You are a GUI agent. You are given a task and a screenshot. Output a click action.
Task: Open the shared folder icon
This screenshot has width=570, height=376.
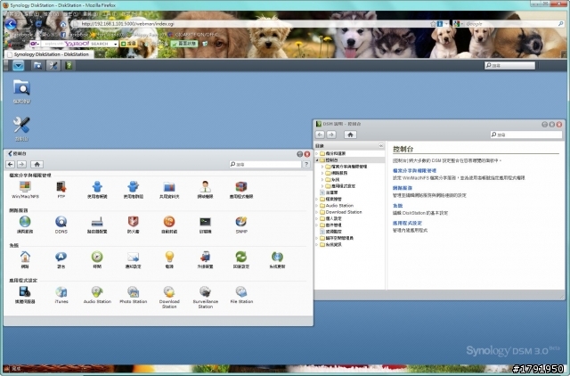[169, 187]
